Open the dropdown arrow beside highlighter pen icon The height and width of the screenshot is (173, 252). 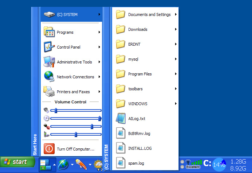[x=90, y=165]
